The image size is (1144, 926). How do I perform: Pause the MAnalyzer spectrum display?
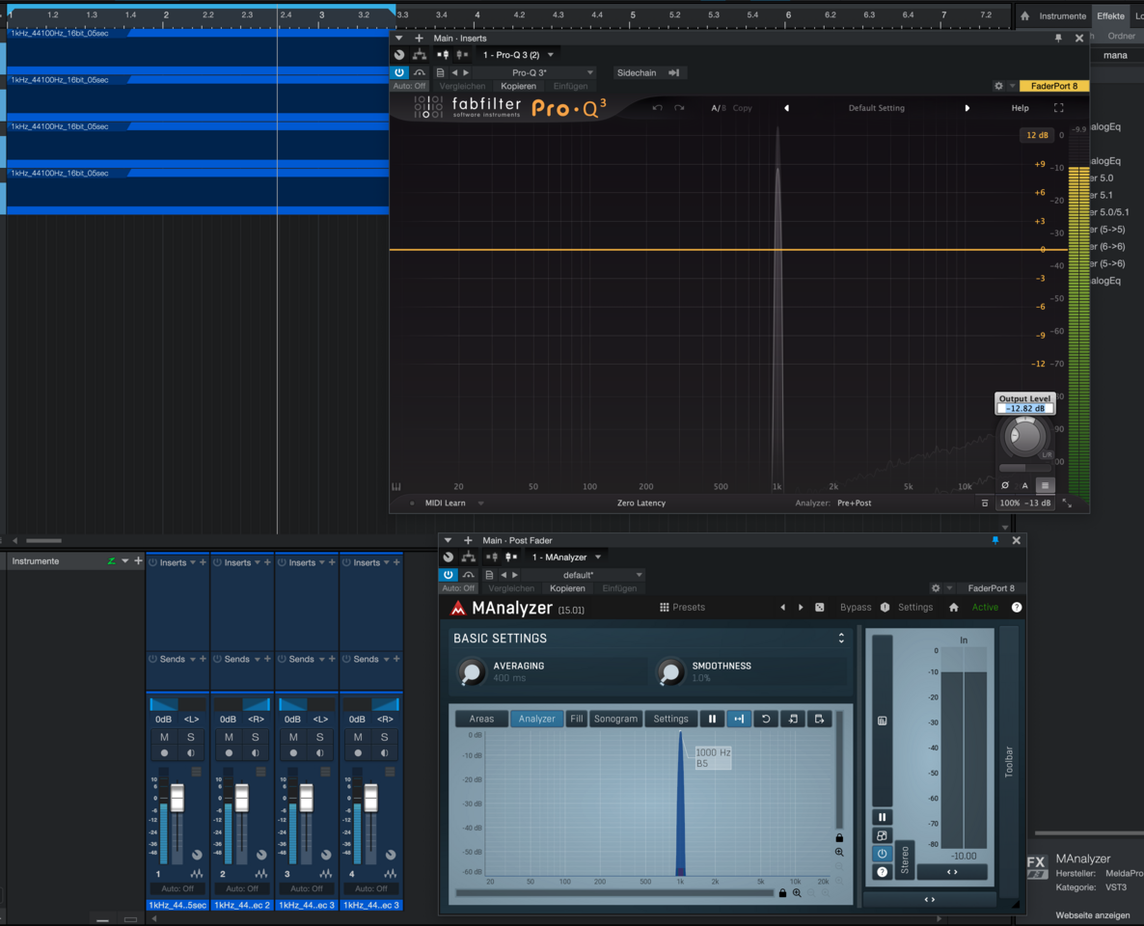(712, 719)
